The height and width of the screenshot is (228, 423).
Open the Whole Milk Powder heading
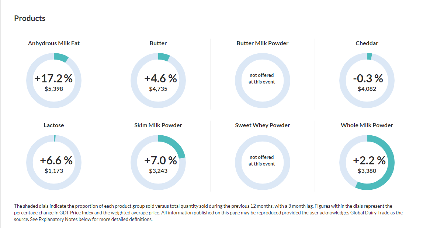coord(367,125)
